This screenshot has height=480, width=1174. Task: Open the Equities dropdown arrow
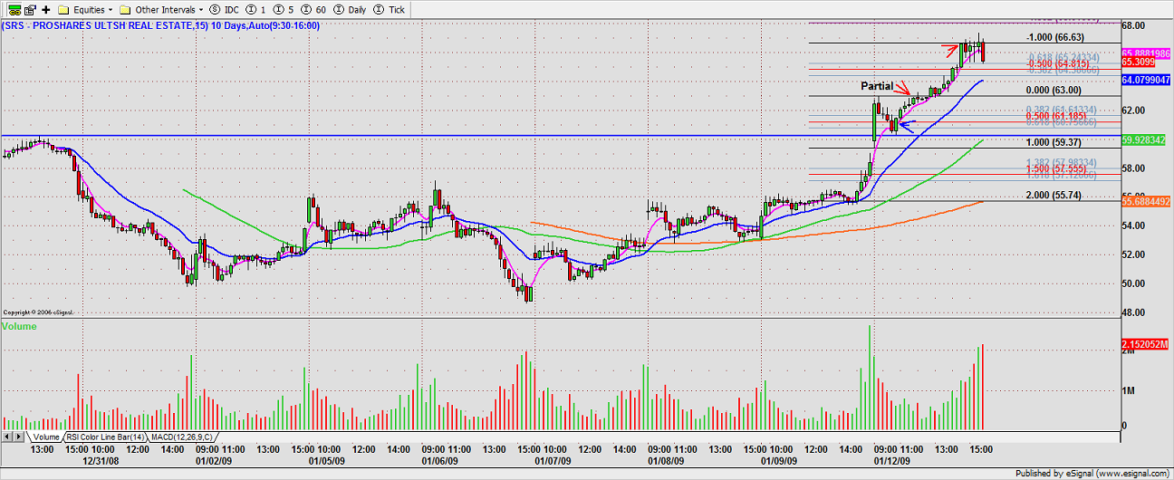[x=111, y=9]
